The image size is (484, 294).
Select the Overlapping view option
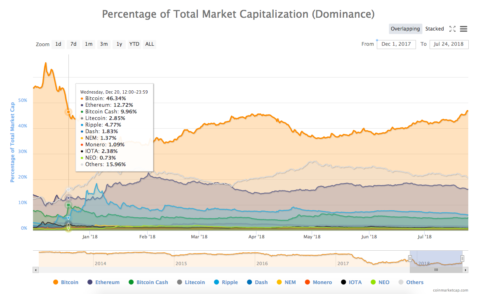tap(405, 29)
